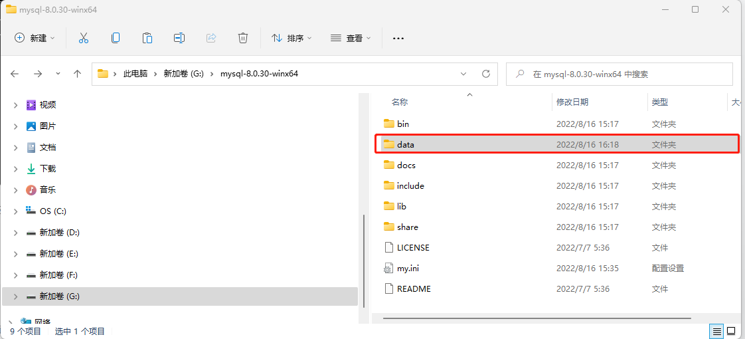Click the Documents icon in sidebar
745x339 pixels.
[31, 148]
